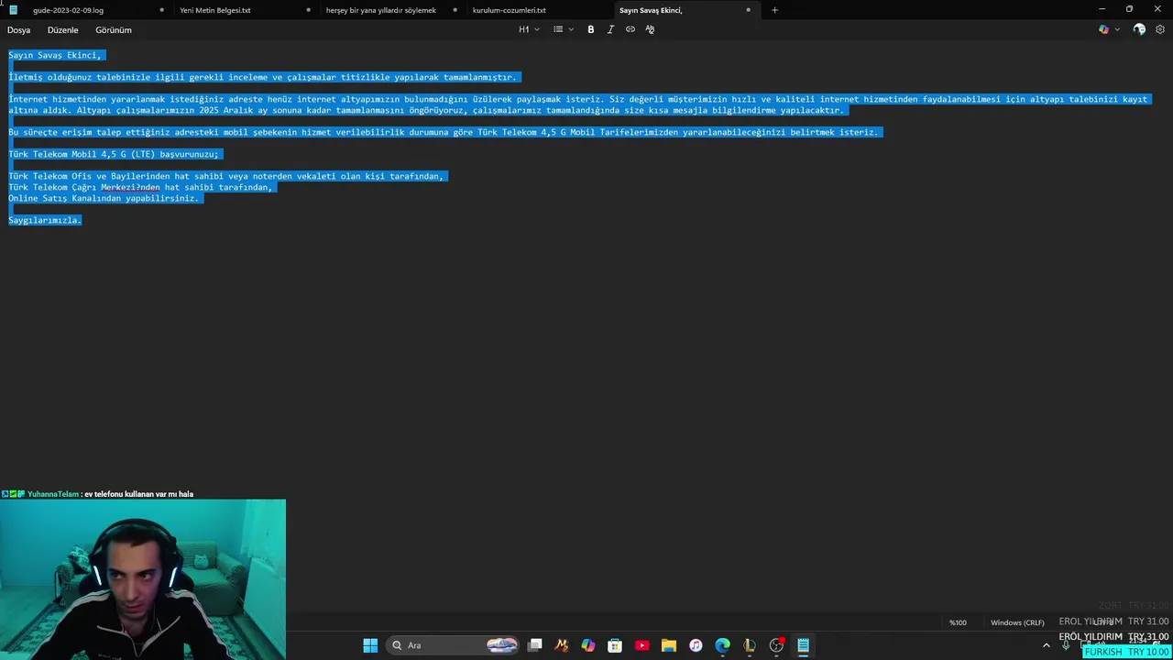Open OBS Studio taskbar icon
The width and height of the screenshot is (1173, 660).
(x=776, y=645)
